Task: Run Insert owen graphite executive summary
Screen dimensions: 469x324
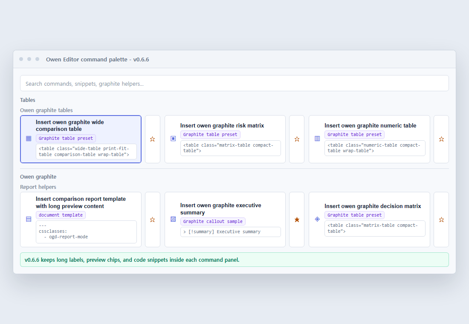Action: tap(225, 220)
